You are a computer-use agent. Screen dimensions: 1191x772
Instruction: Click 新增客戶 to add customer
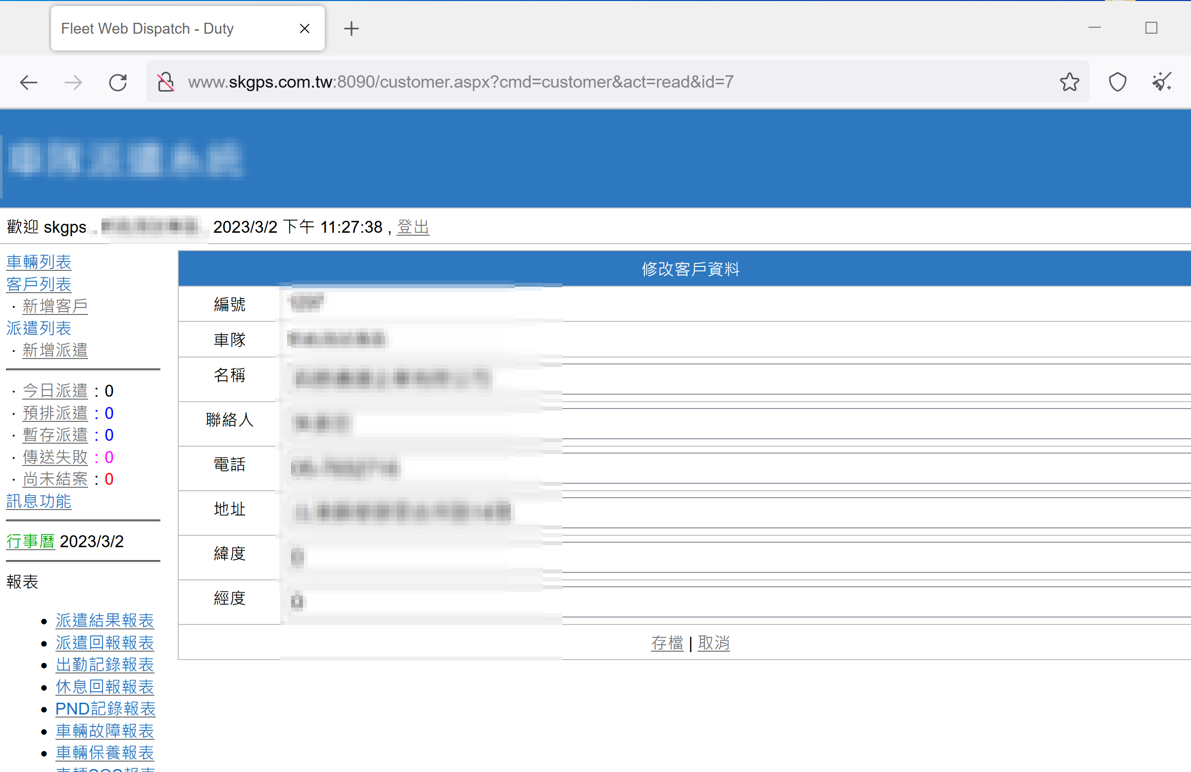55,307
